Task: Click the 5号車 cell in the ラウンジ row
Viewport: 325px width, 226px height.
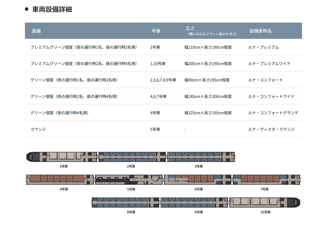Action: pos(155,129)
